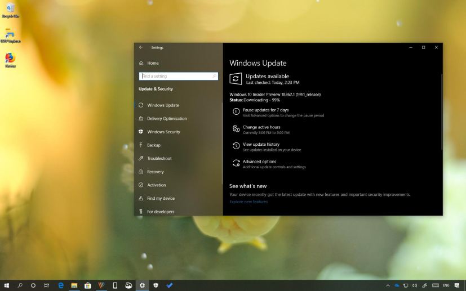
Task: Open the network tray icon
Action: click(406, 286)
